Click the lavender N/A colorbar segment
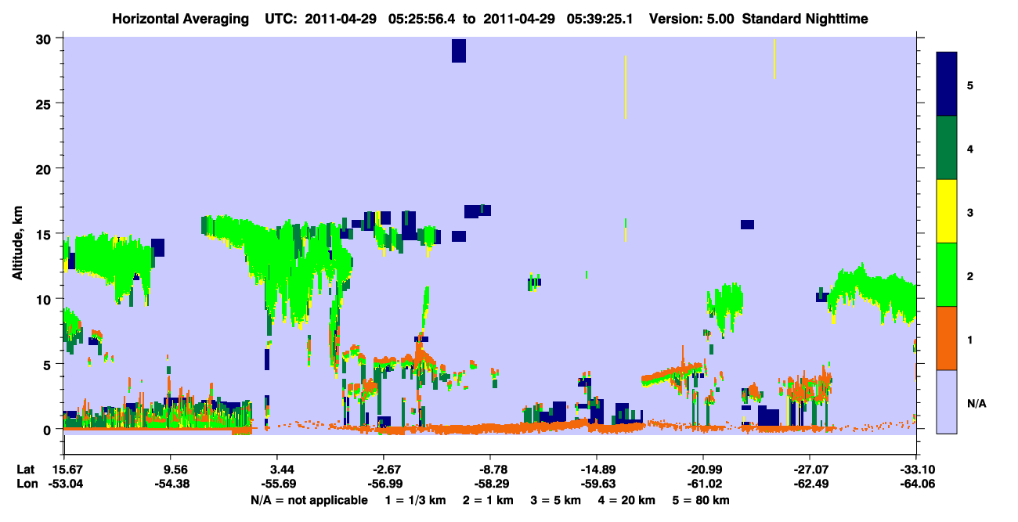Image resolution: width=1018 pixels, height=522 pixels. (x=947, y=401)
